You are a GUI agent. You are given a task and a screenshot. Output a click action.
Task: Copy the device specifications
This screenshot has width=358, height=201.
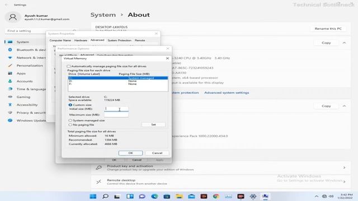click(x=326, y=42)
